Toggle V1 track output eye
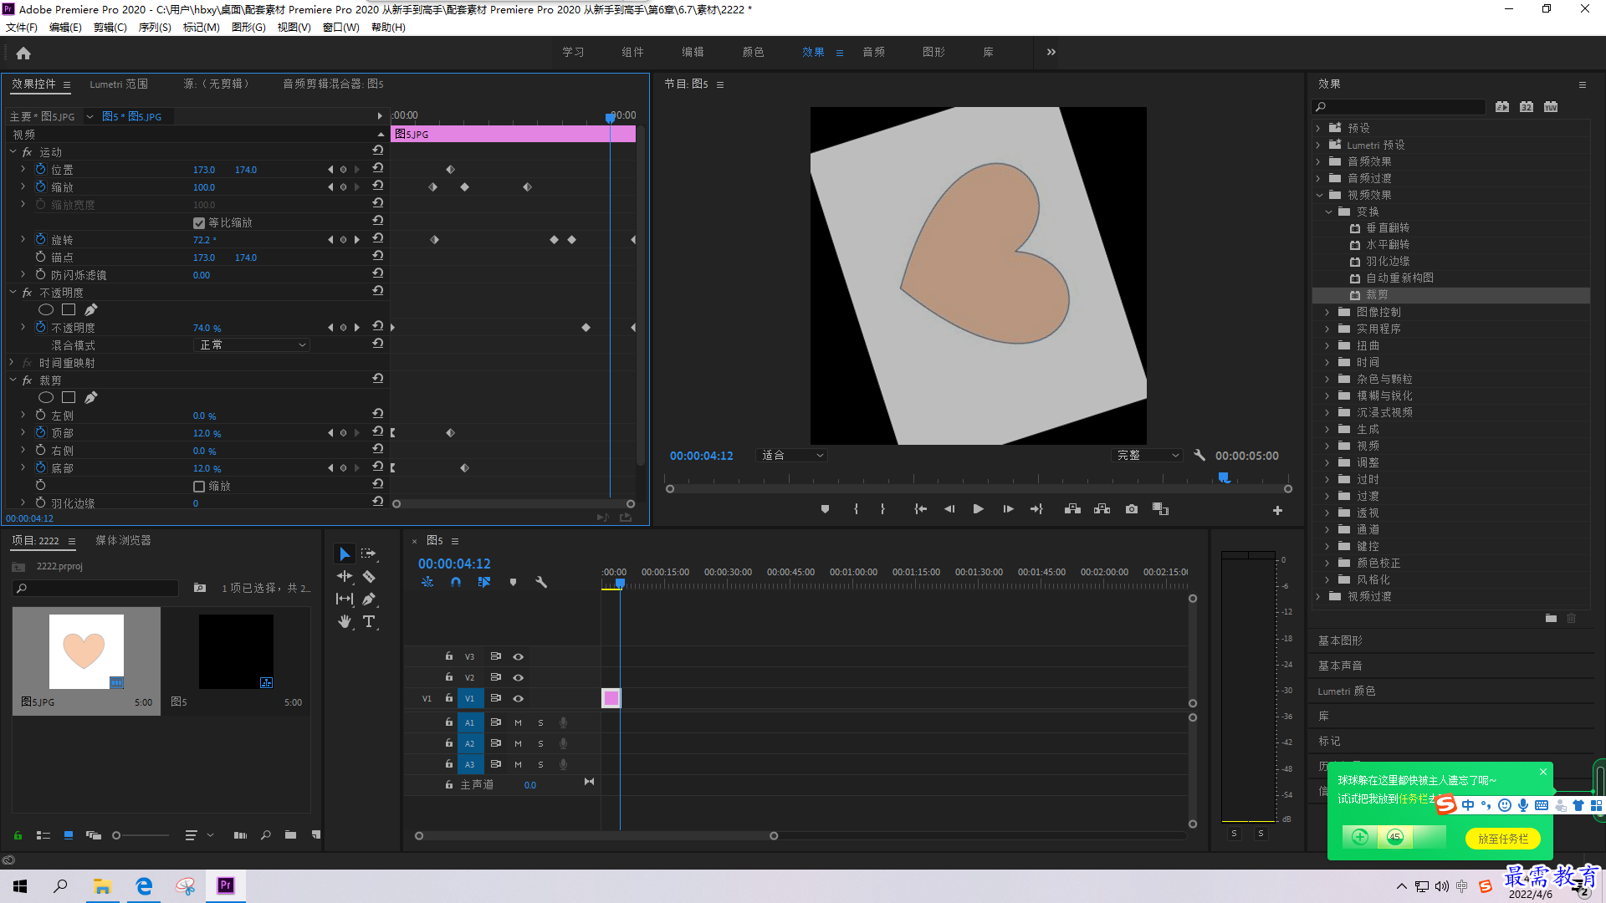The height and width of the screenshot is (903, 1606). (518, 699)
